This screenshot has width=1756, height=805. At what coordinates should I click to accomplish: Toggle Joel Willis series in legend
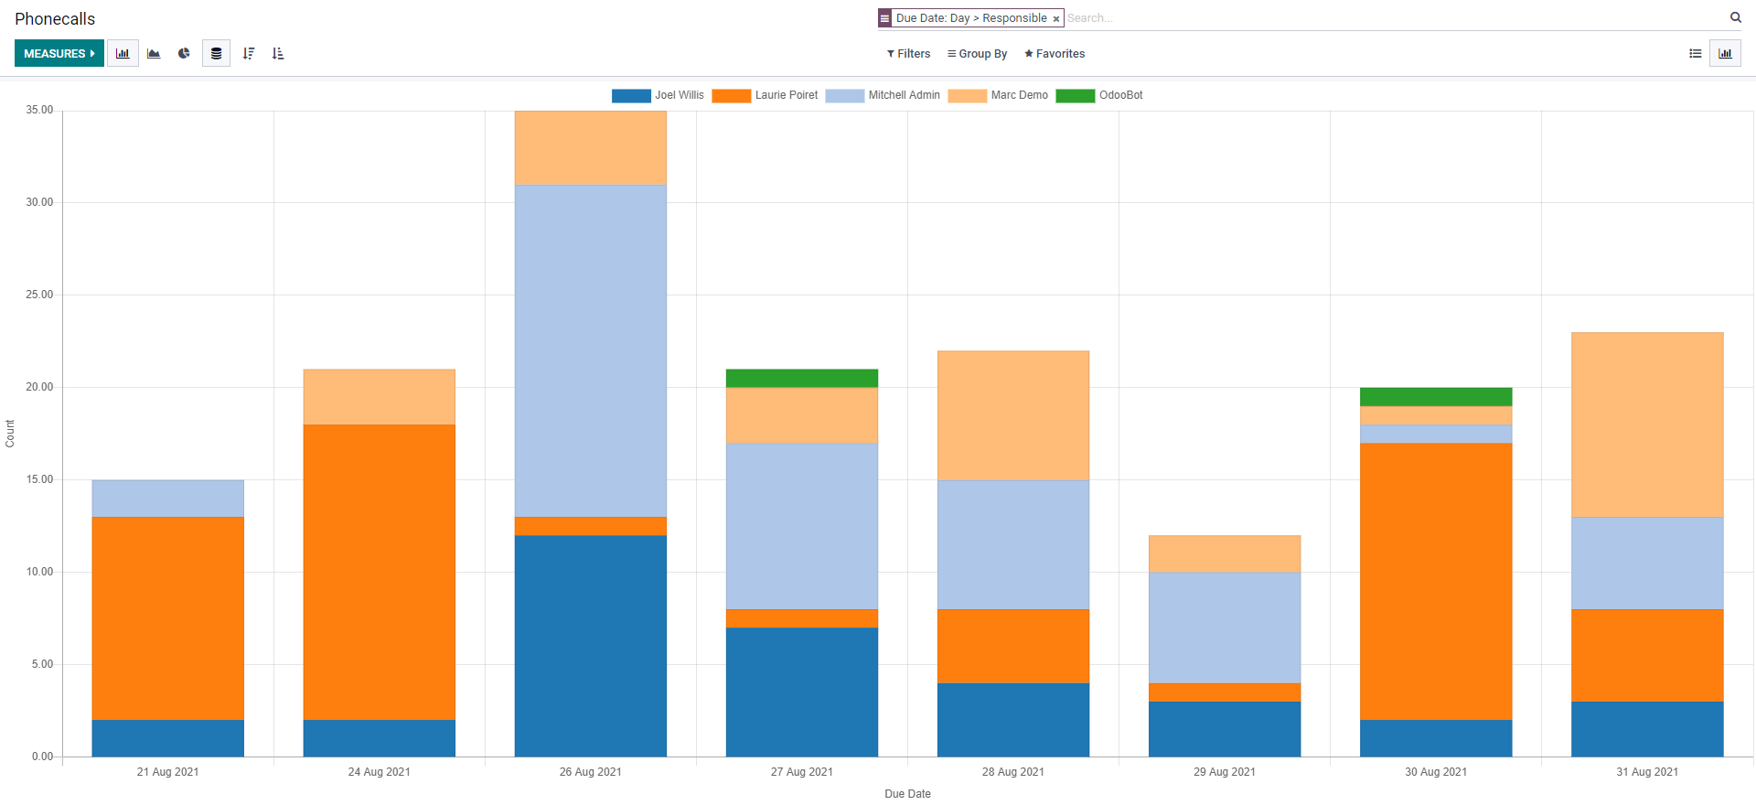click(x=658, y=95)
